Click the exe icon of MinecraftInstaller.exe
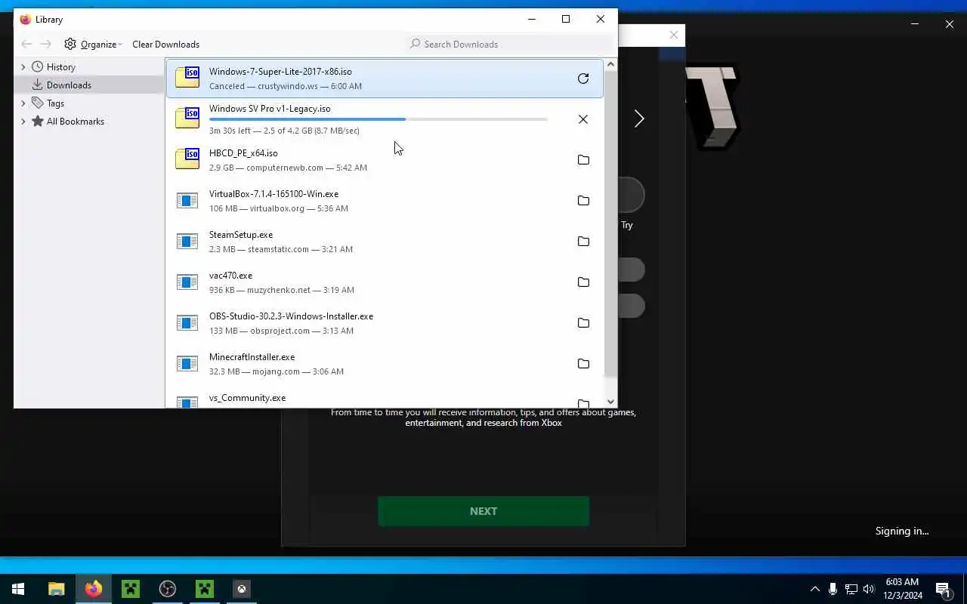Viewport: 967px width, 604px height. point(187,364)
